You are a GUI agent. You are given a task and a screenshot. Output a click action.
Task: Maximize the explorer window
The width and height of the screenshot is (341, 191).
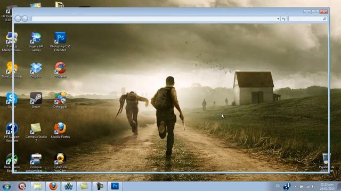point(315,12)
